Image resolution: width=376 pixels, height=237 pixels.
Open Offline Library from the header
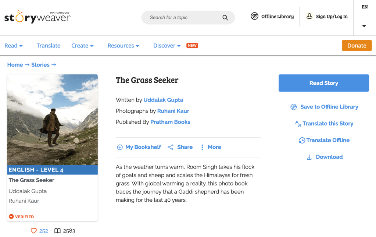click(272, 16)
